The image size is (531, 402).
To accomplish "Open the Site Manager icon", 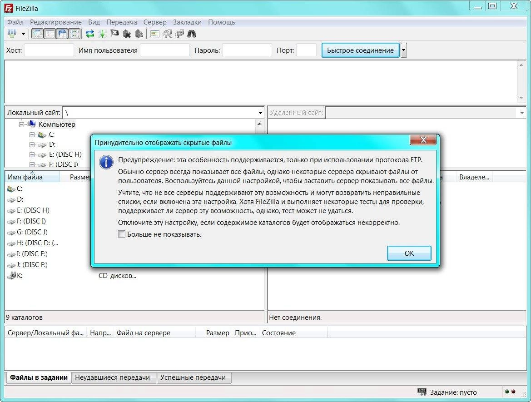I will [12, 34].
